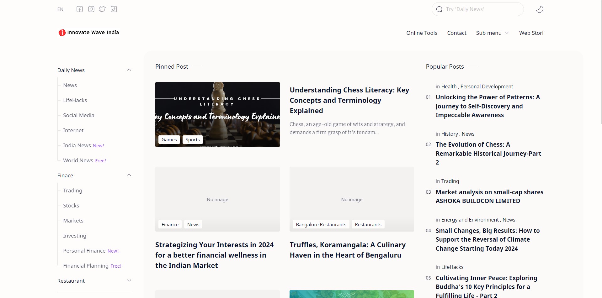Click the Innovate Wave India logo
This screenshot has width=602, height=298.
[89, 33]
